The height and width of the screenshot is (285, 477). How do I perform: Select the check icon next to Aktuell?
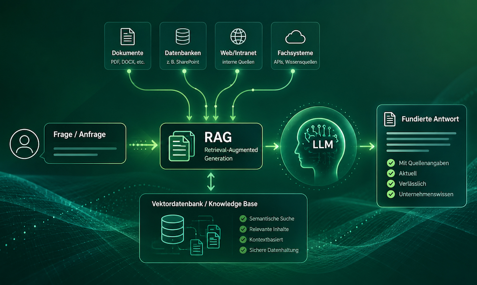pyautogui.click(x=391, y=173)
